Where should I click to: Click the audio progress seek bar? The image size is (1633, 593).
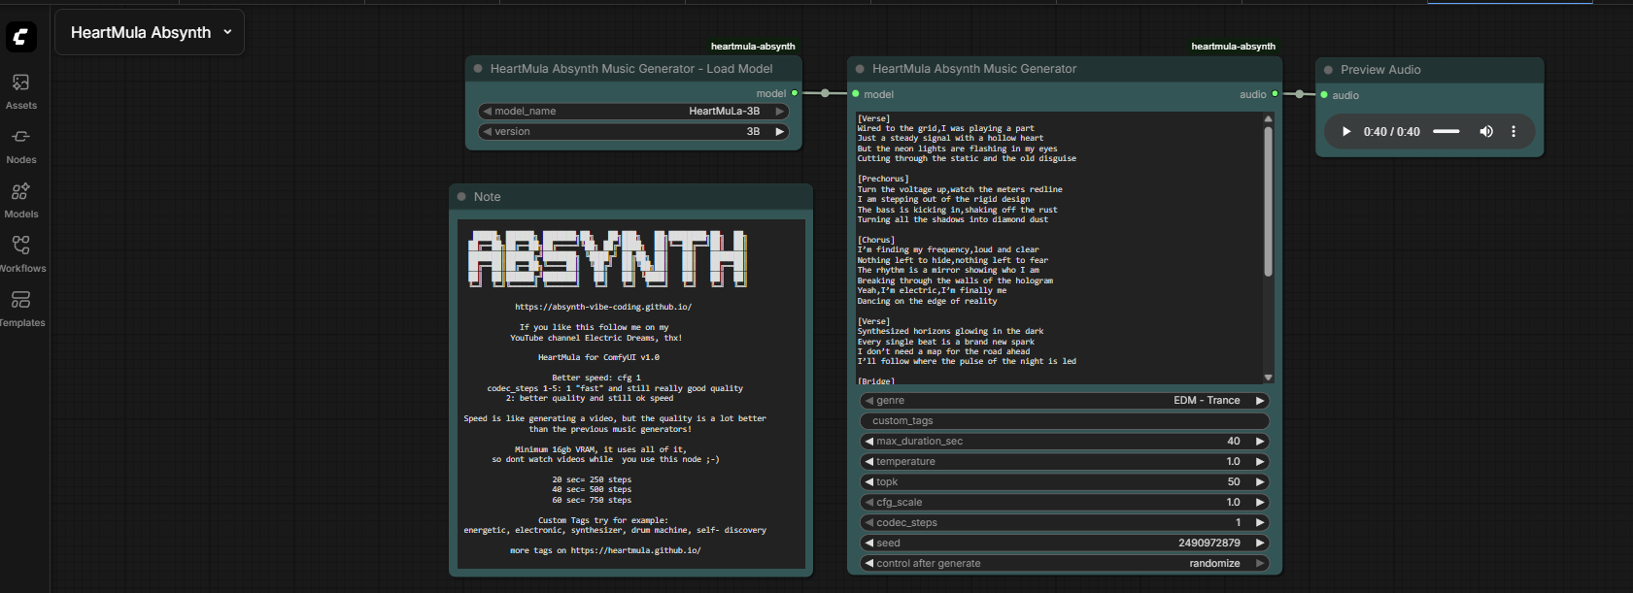[1446, 131]
